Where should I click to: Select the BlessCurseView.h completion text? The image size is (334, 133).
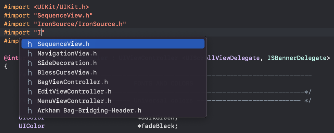coord(67,72)
